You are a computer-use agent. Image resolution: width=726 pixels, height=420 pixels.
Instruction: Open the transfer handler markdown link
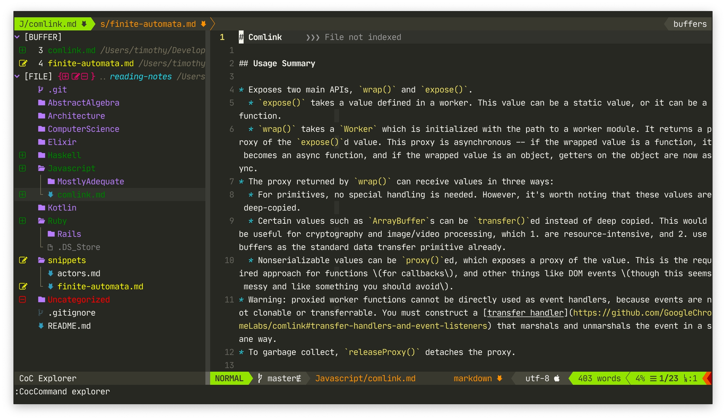(525, 313)
